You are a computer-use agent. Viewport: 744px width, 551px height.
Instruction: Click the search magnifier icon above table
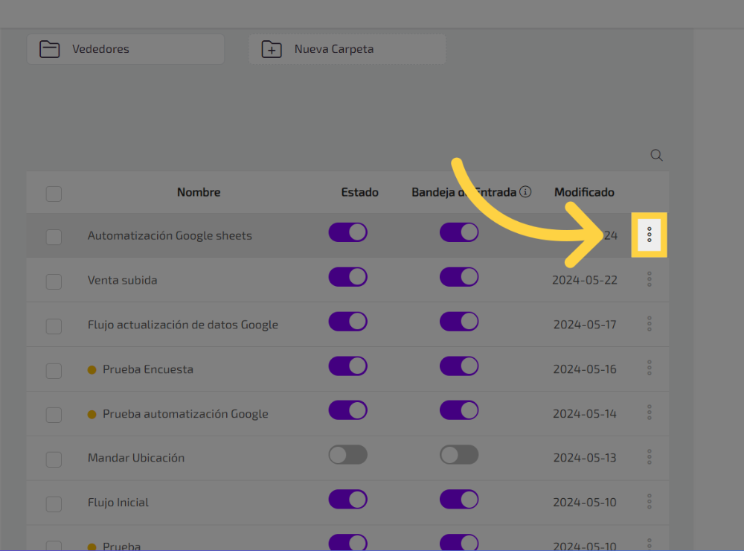pyautogui.click(x=656, y=156)
